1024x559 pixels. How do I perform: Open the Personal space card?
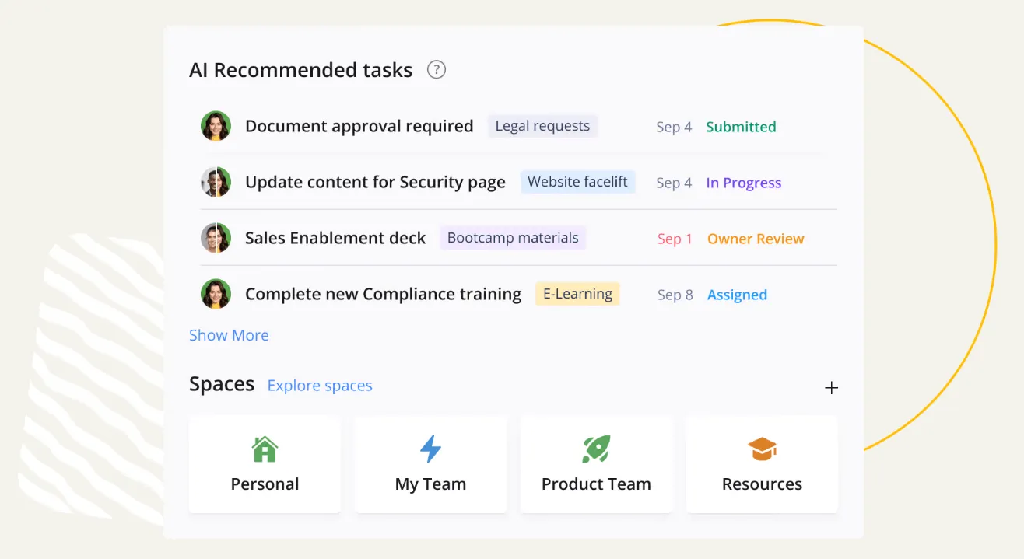coord(265,464)
